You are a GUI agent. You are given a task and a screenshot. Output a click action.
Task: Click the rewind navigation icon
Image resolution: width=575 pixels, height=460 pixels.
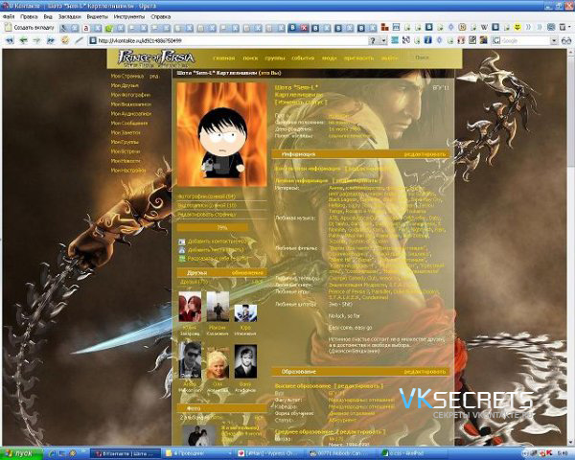(10, 40)
